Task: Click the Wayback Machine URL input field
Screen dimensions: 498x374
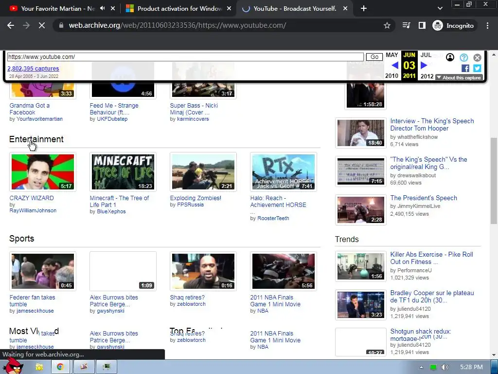Action: 185,57
